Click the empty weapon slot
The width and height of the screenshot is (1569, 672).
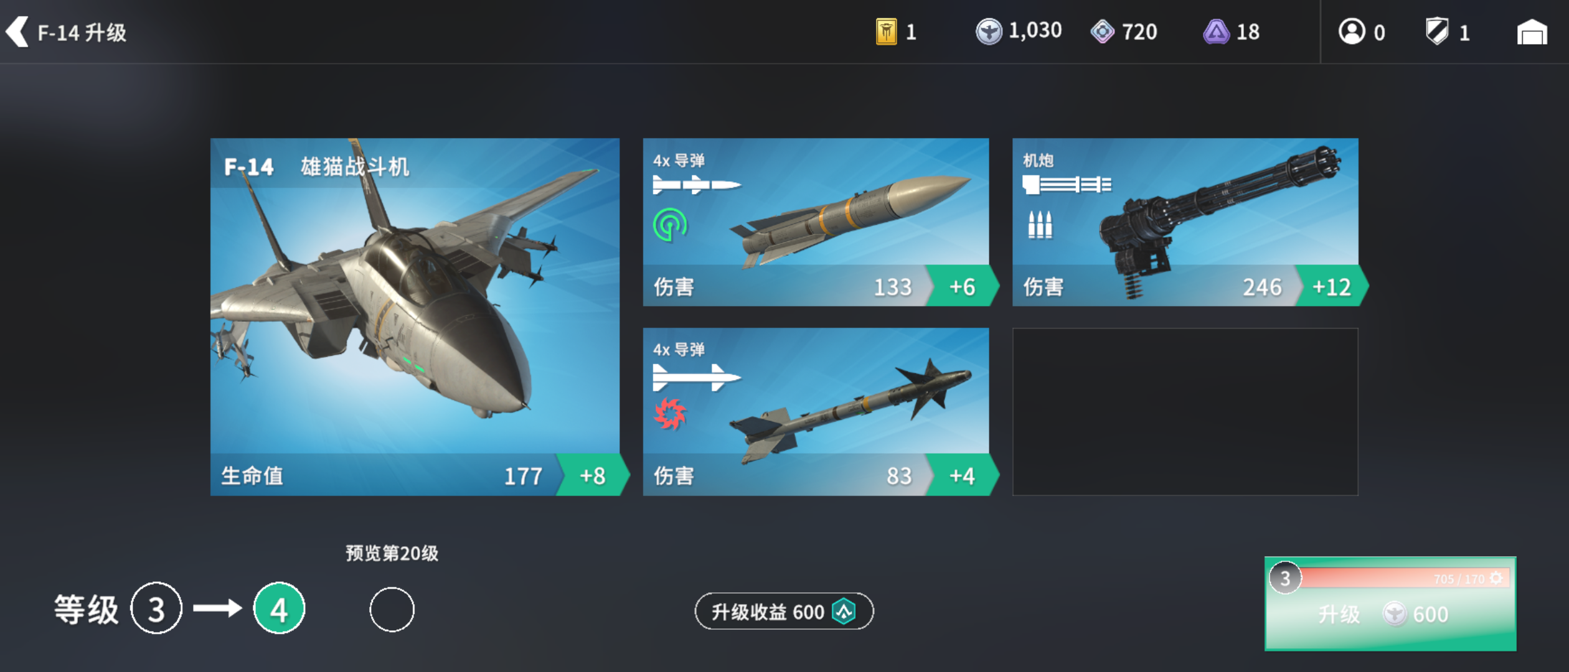1185,412
